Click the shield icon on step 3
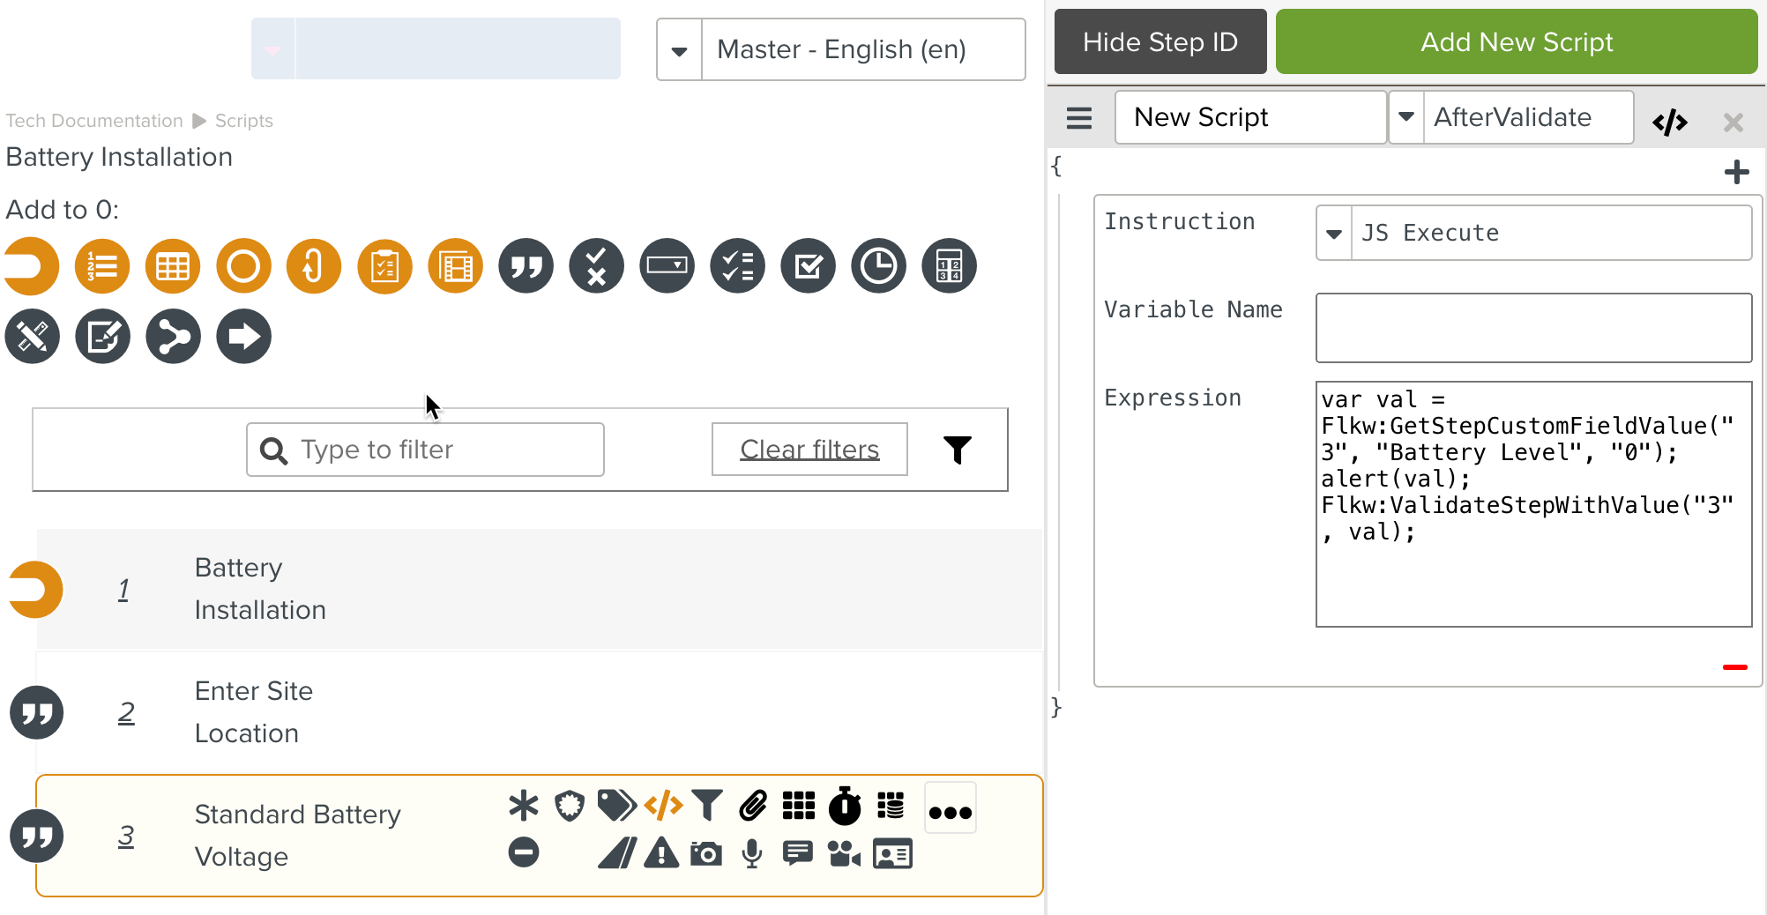1767x915 pixels. pyautogui.click(x=570, y=805)
